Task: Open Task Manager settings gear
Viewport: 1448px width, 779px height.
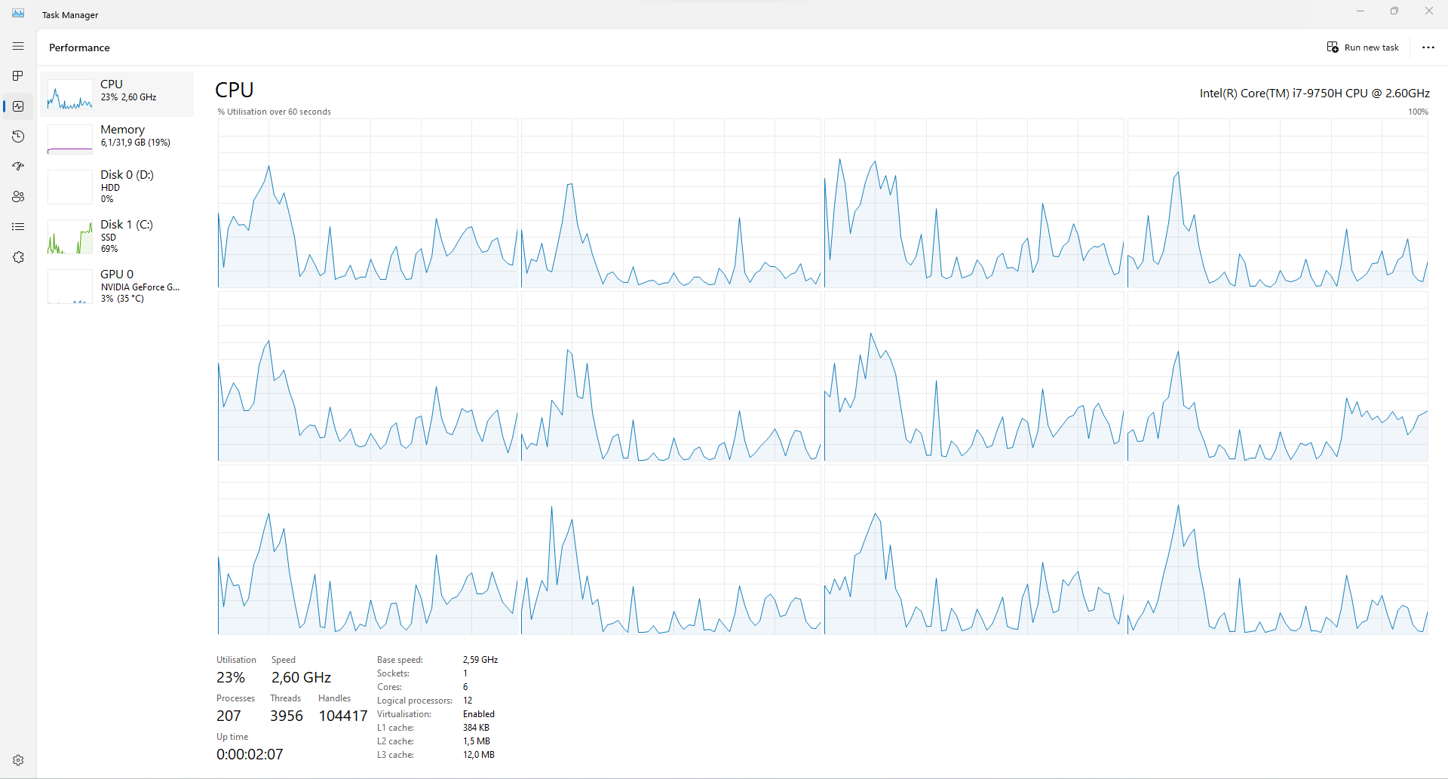Action: [x=18, y=760]
